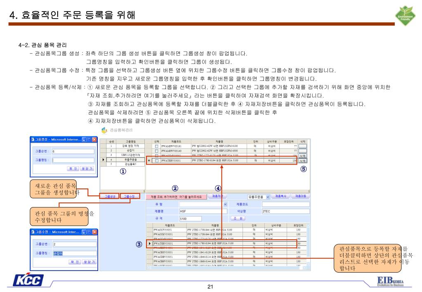This screenshot has width=422, height=292.
Task: Click 그룹순번 field in 그룹생성 window
Action: 73,151
